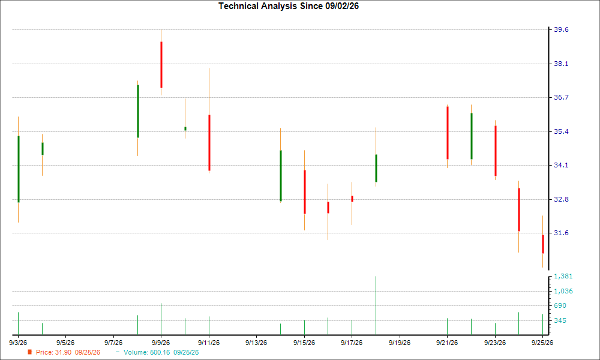The width and height of the screenshot is (600, 360).
Task: Select the red candlestick on 9/11/26
Action: click(x=209, y=143)
